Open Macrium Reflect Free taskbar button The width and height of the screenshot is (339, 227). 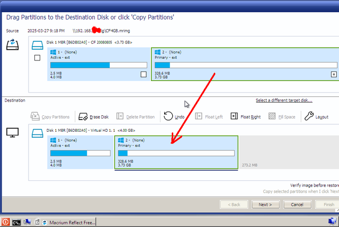click(68, 222)
